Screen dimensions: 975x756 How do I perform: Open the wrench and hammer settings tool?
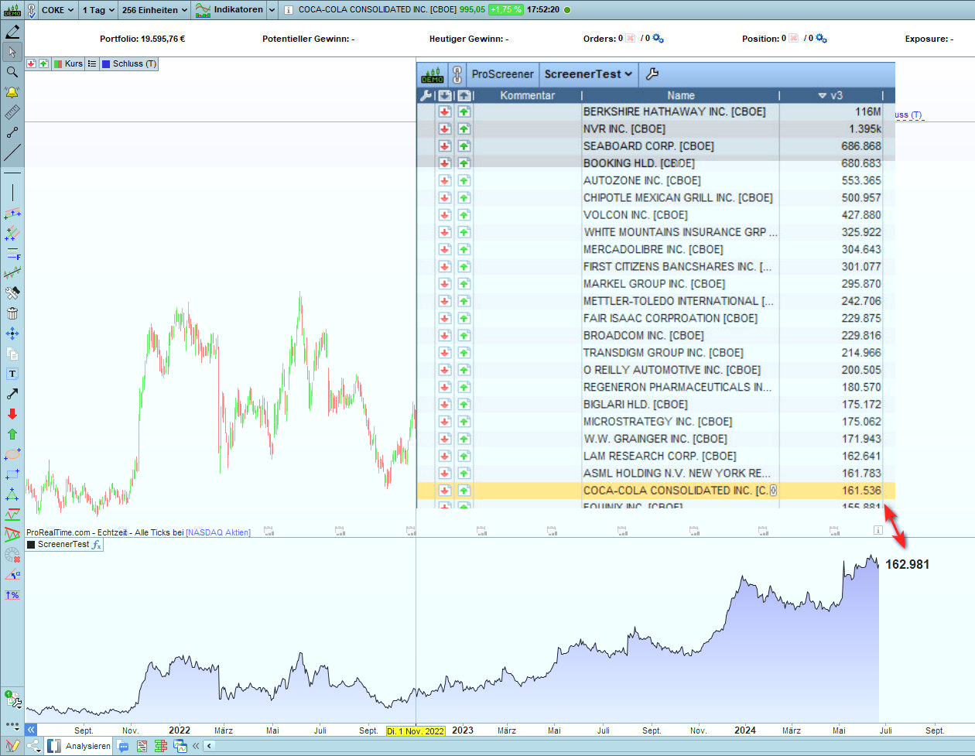pos(12,293)
